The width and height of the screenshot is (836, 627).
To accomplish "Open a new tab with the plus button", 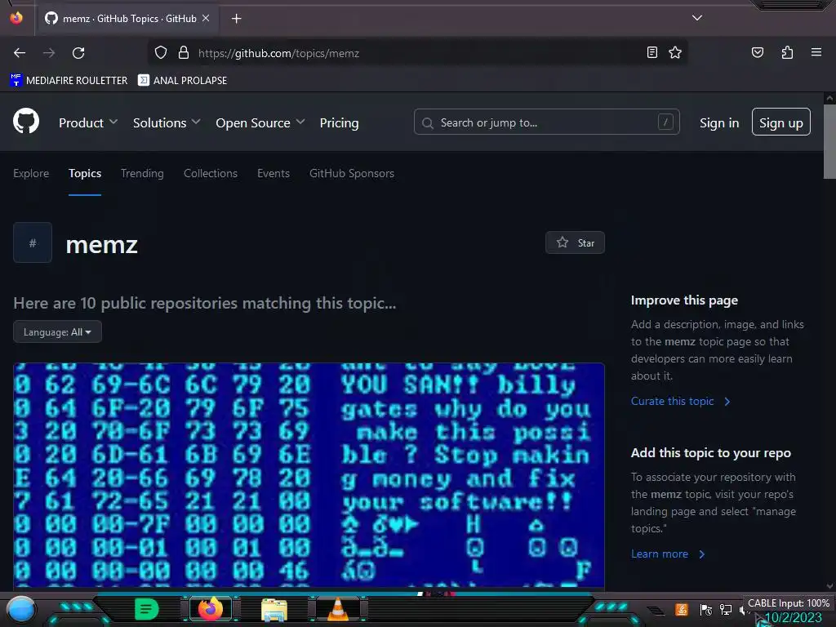I will (236, 19).
